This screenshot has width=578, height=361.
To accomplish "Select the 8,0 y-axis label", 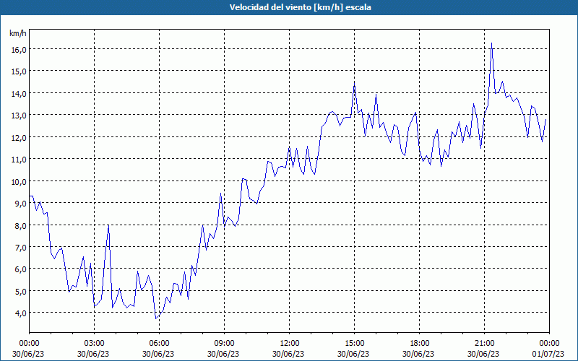I will [20, 225].
